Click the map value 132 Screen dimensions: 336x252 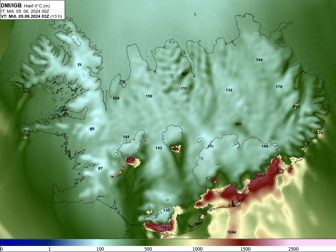229,90
